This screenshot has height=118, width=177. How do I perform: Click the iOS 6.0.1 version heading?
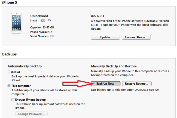(x=98, y=16)
